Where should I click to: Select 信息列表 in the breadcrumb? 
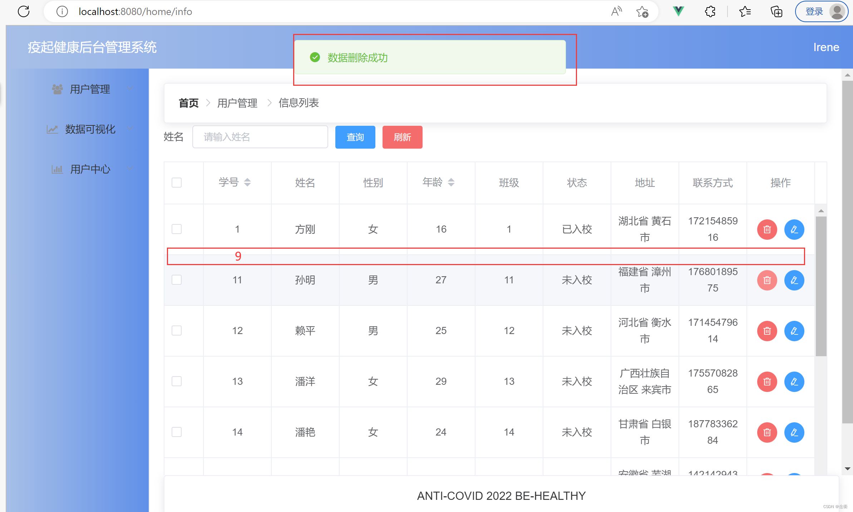pos(299,103)
